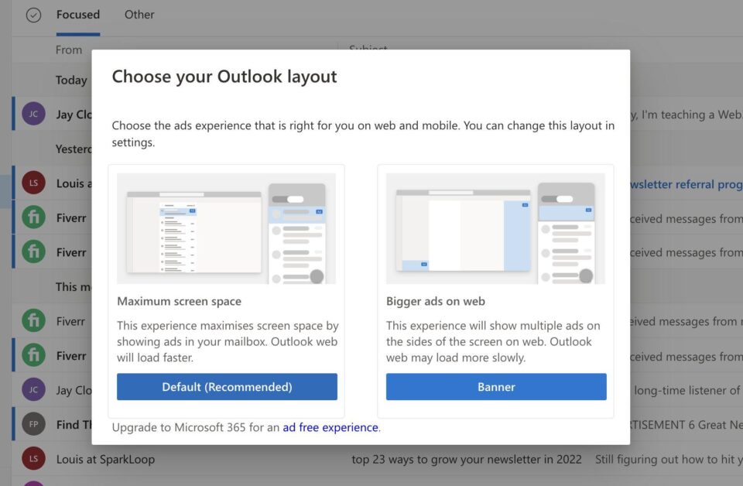Switch to the Focused inbox tab
The height and width of the screenshot is (486, 743).
77,14
